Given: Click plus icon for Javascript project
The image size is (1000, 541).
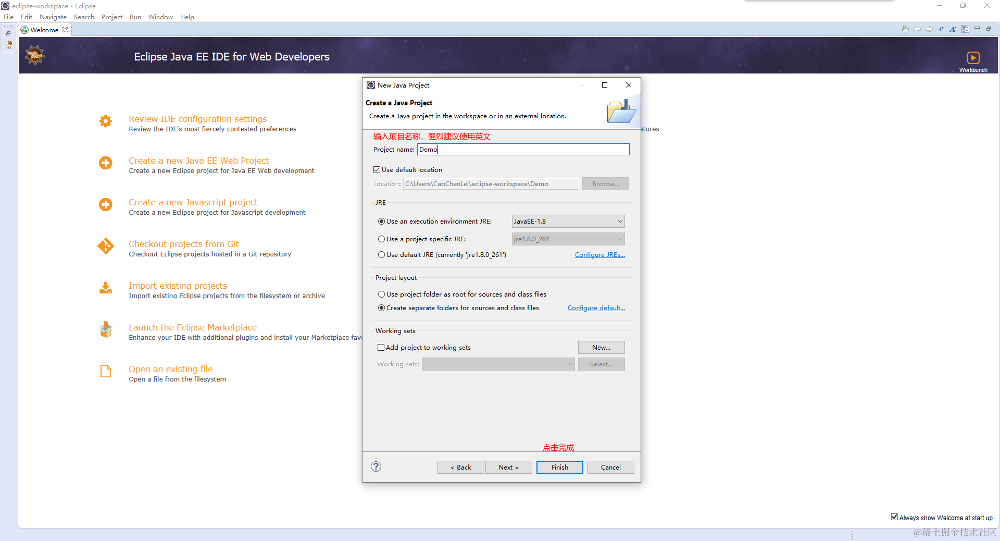Looking at the screenshot, I should [106, 205].
